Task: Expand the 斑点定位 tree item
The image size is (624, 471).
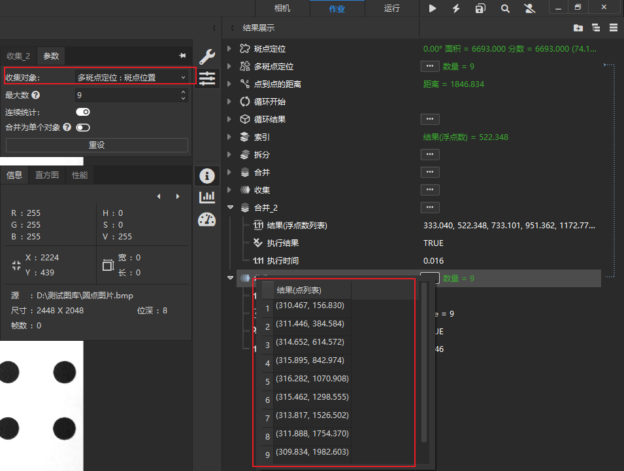Action: (x=229, y=48)
